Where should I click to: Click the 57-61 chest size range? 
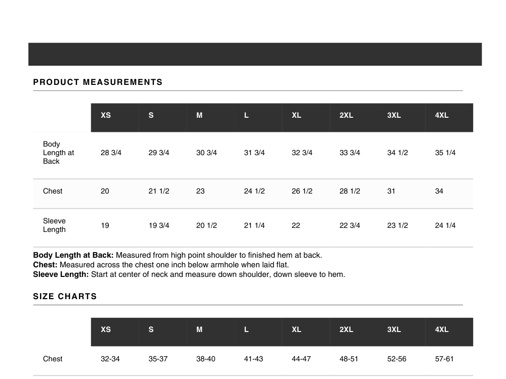pos(444,359)
